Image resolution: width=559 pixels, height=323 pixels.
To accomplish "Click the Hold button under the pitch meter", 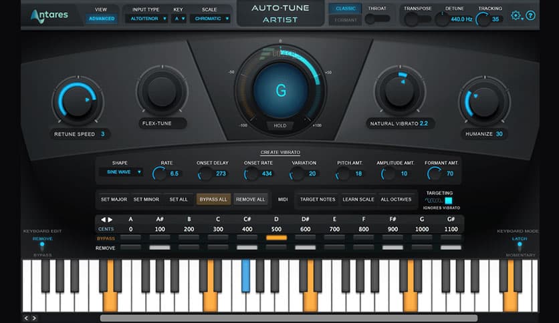I will point(280,125).
